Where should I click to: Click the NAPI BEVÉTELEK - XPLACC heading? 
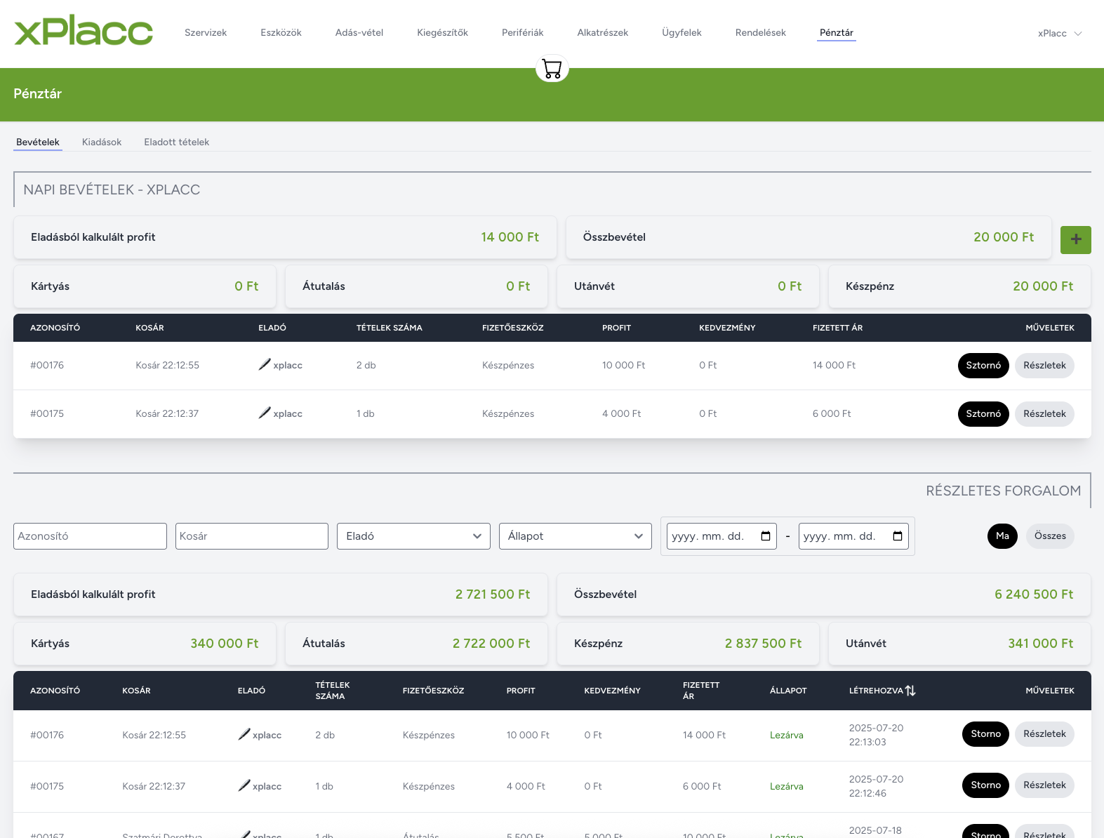click(x=112, y=189)
